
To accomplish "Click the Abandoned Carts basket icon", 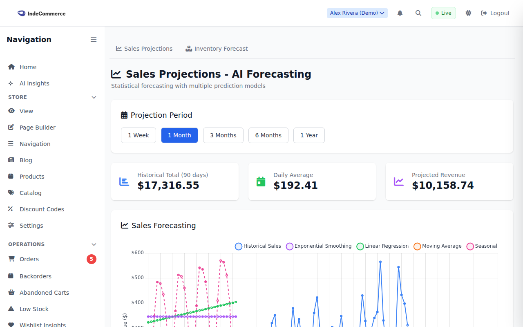I will (11, 293).
